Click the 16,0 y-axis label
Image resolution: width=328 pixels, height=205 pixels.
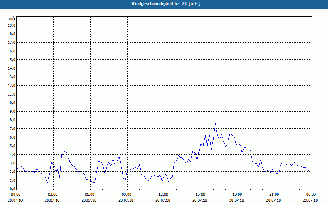point(12,51)
